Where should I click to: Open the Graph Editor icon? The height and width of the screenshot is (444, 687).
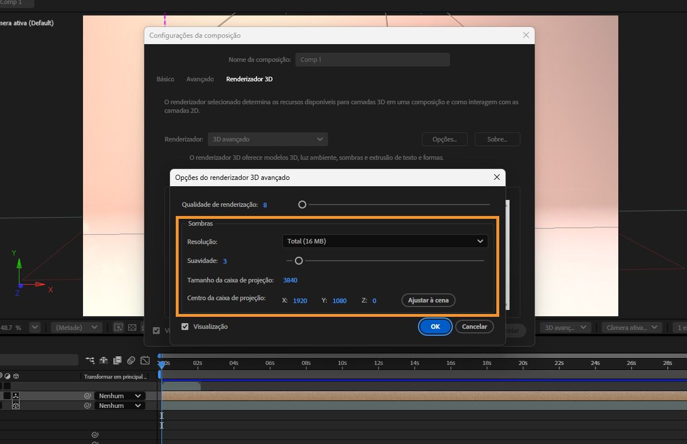coord(144,360)
